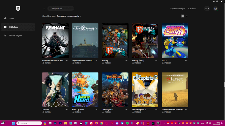
Task: Expand the Comprado recentemente sort dropdown
Action: pos(69,16)
